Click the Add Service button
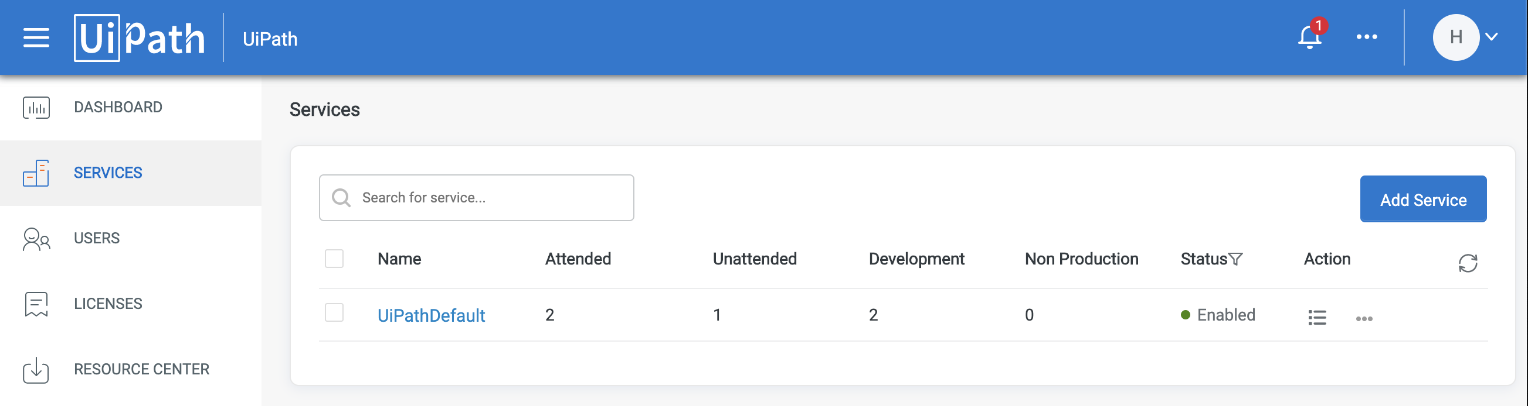This screenshot has width=1528, height=406. click(x=1422, y=199)
